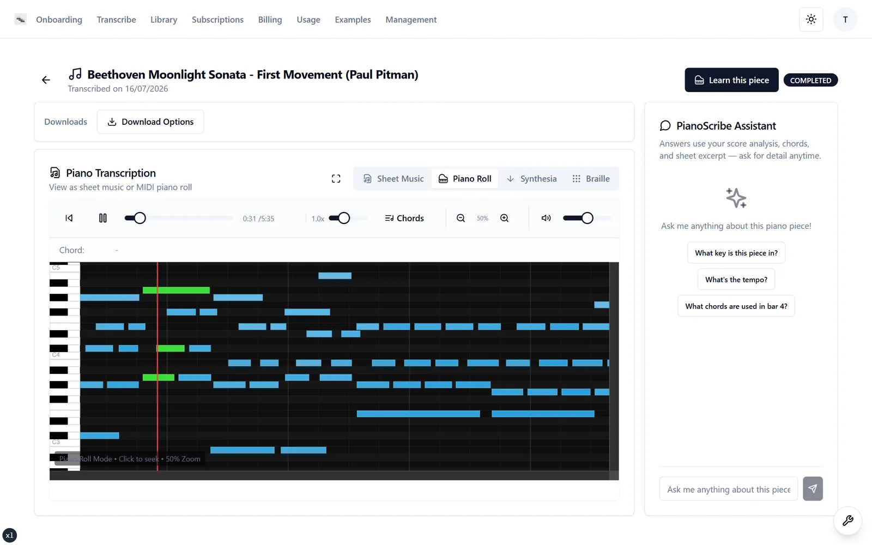Toggle the Chords display
This screenshot has width=872, height=545.
[404, 218]
